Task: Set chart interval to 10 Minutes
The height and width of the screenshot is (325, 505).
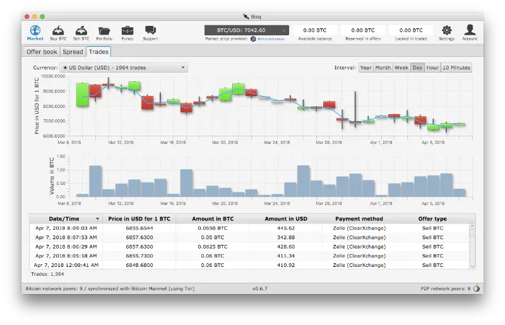Action: point(456,68)
